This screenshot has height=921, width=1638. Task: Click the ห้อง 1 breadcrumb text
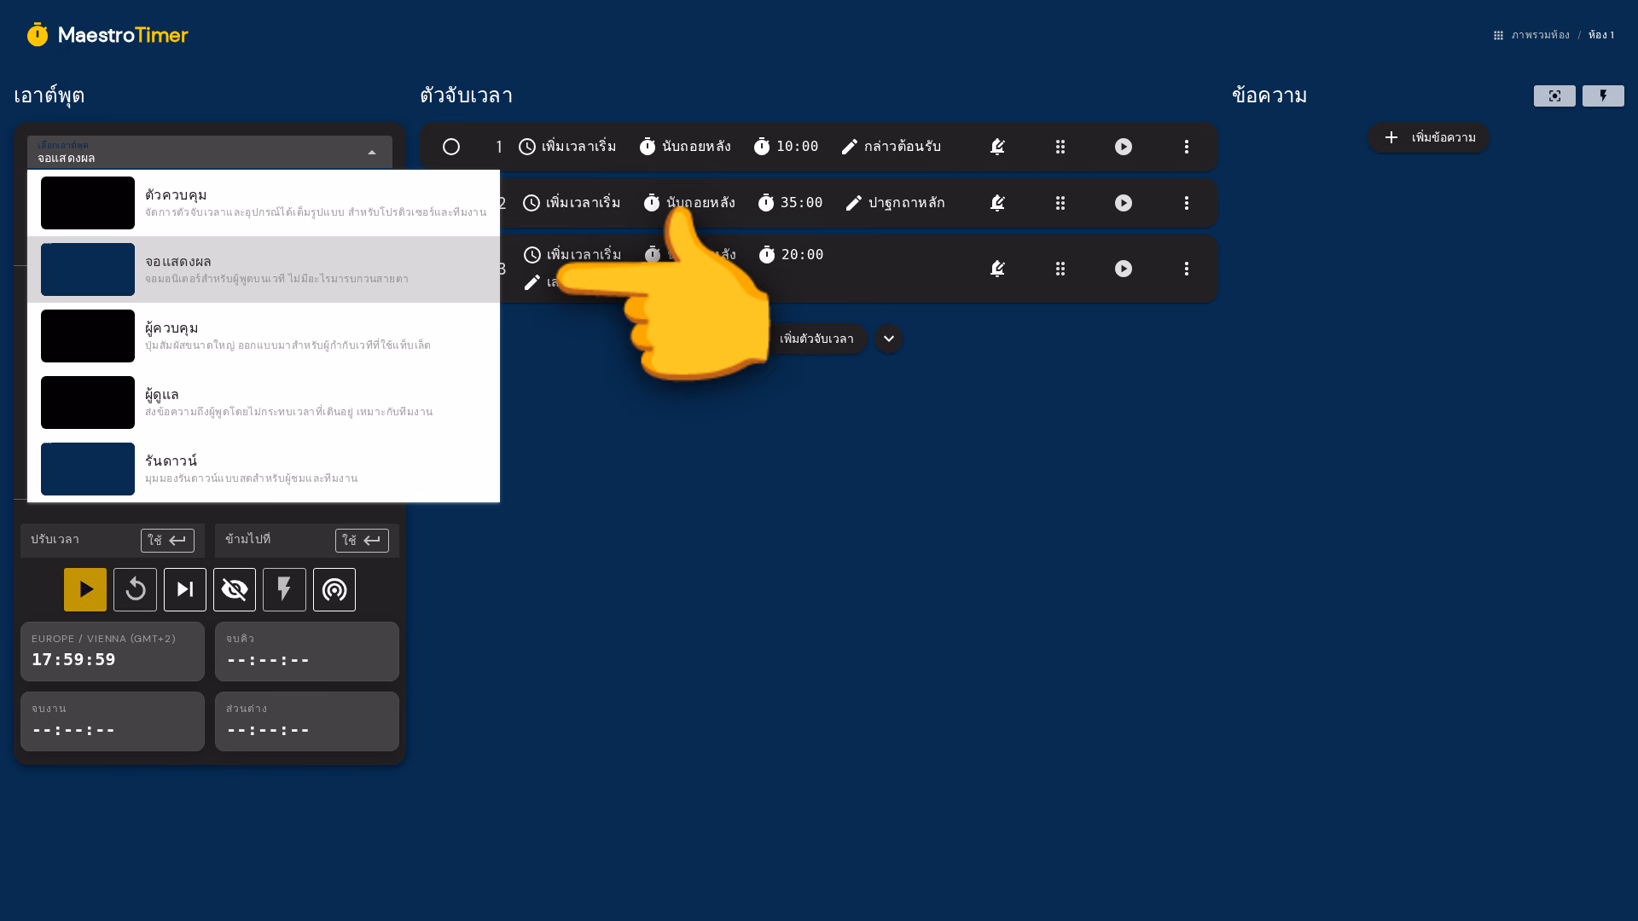click(1601, 35)
